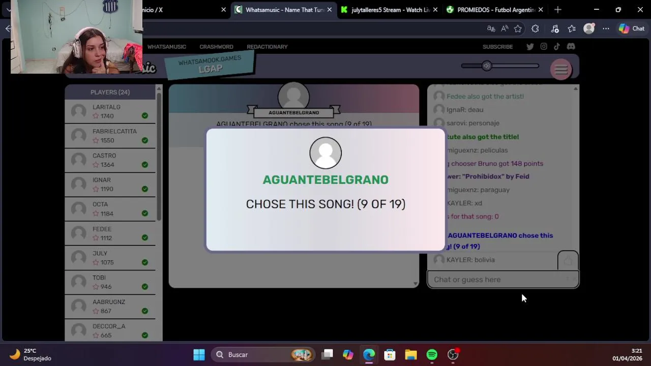Open the media control music icon
This screenshot has width=651, height=366.
pyautogui.click(x=555, y=29)
